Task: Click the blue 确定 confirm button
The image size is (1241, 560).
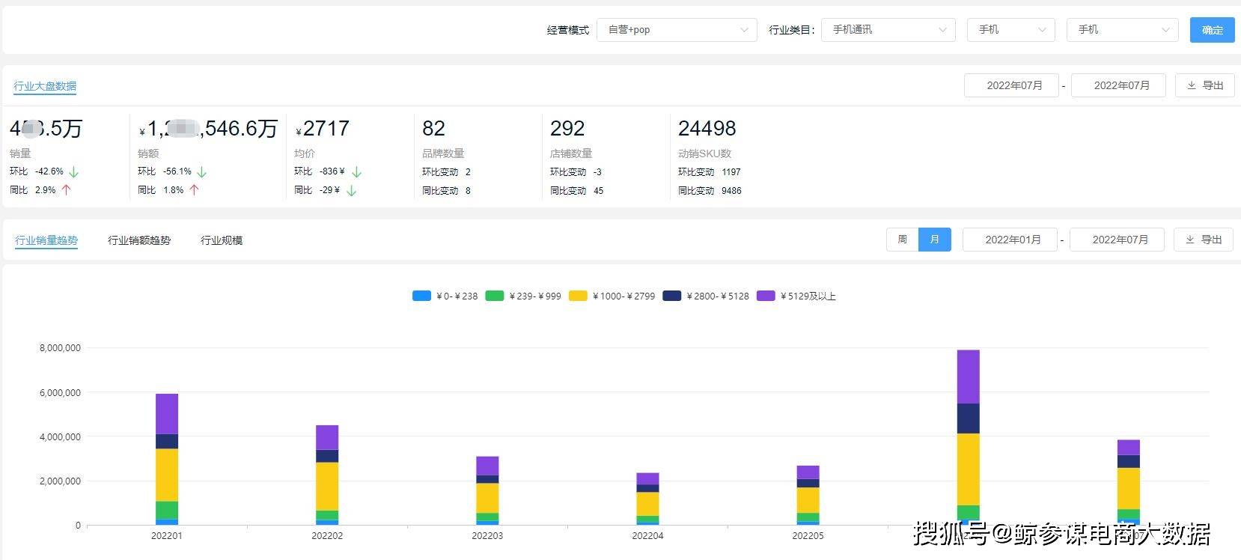Action: click(x=1212, y=30)
